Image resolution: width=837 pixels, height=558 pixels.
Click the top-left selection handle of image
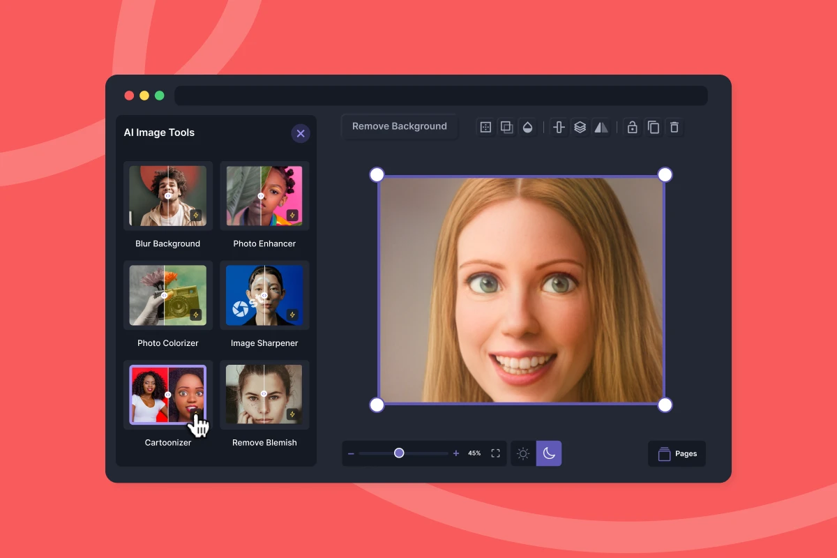(x=377, y=174)
